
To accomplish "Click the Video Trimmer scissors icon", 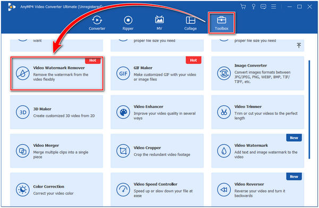I will tap(224, 112).
